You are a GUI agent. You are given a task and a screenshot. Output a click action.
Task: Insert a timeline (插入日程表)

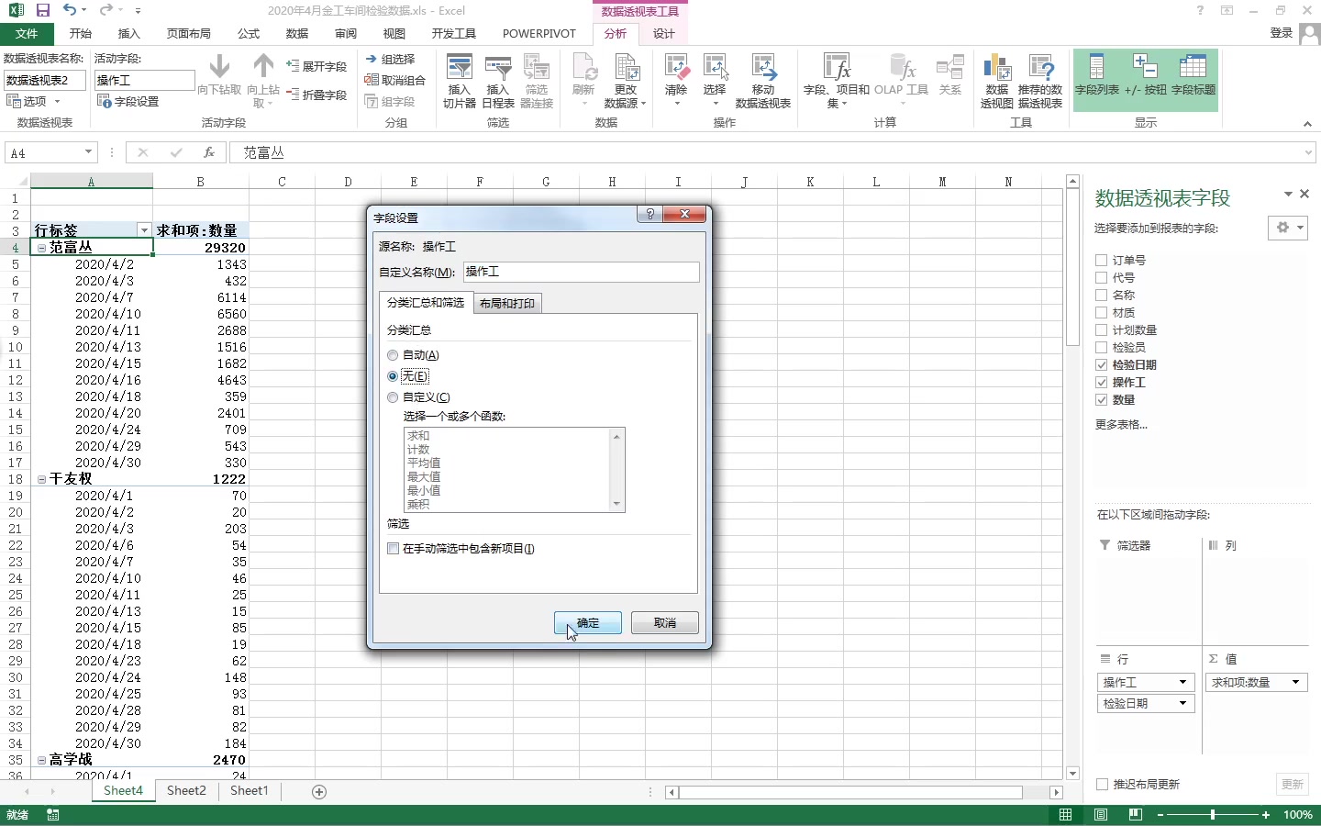coord(498,81)
